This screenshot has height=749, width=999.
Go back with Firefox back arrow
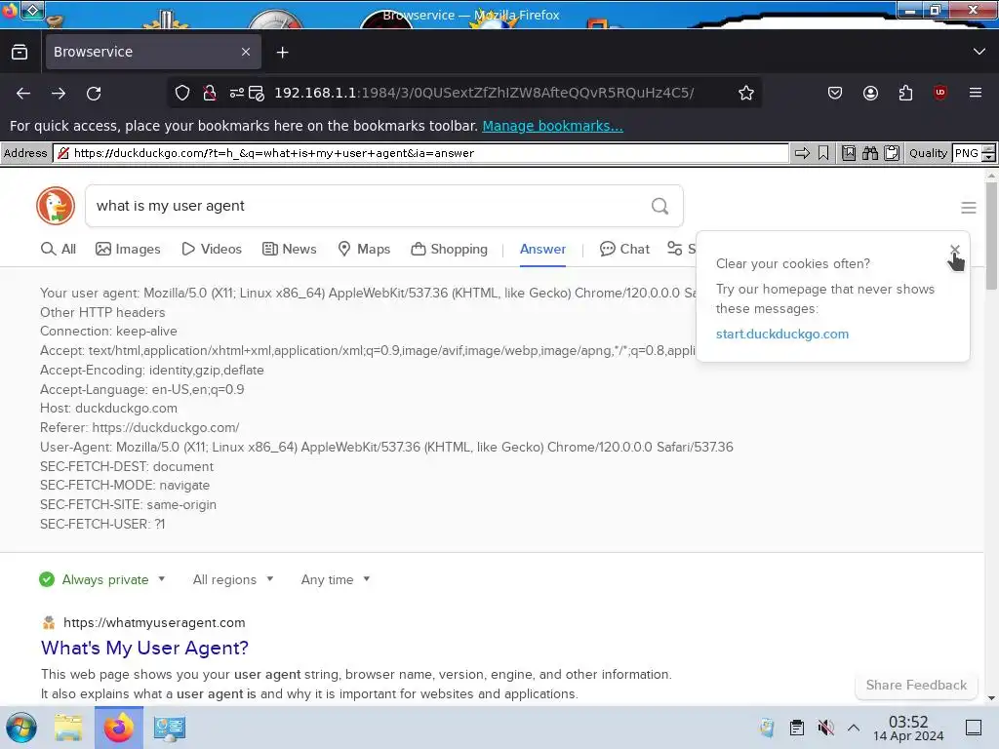coord(23,93)
